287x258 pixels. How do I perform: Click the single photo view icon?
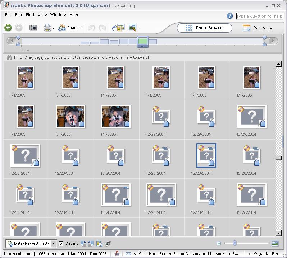click(275, 243)
